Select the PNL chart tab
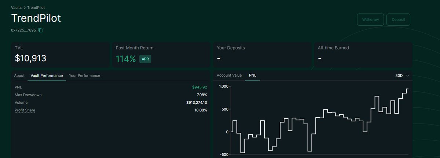440x158 pixels. pos(253,75)
